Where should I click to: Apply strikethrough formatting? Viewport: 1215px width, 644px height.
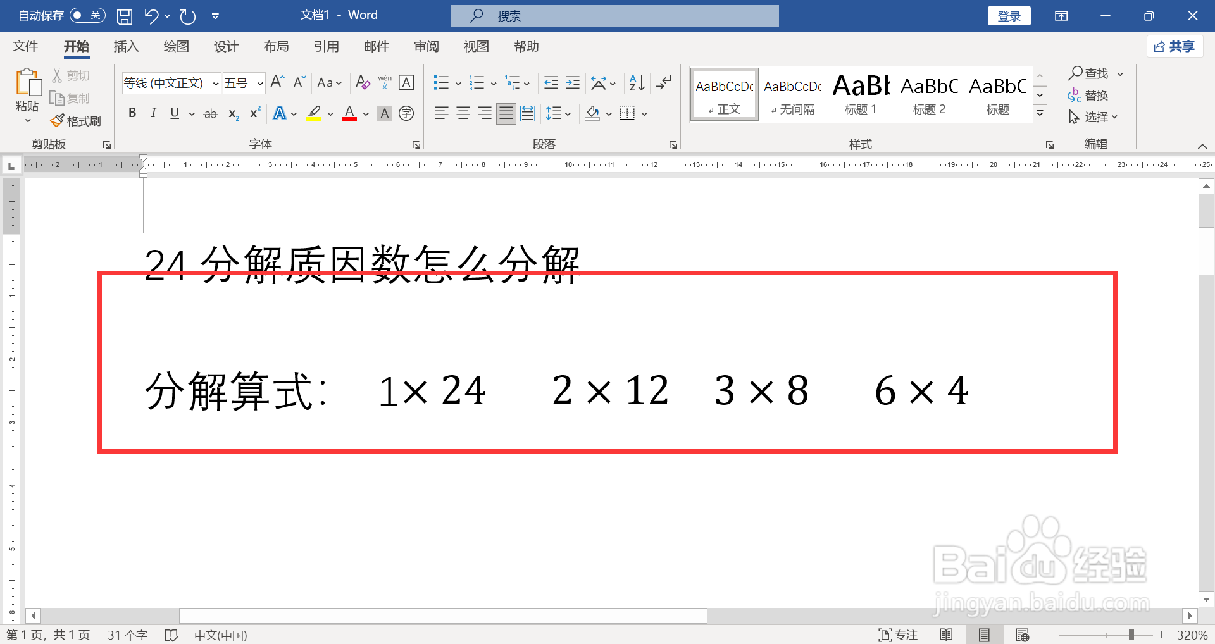211,113
